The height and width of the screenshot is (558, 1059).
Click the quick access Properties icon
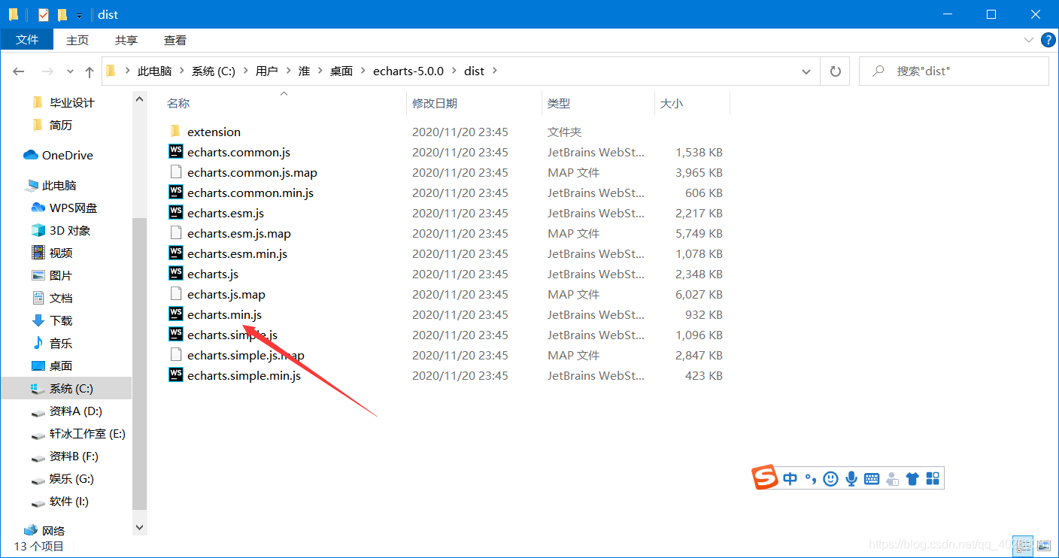(x=44, y=14)
